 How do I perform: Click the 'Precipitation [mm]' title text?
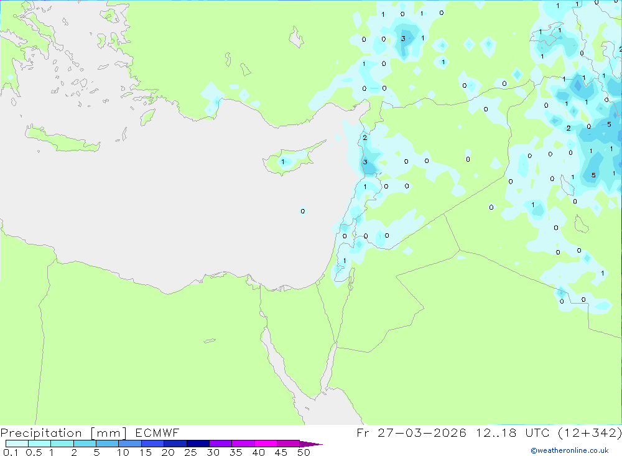point(63,433)
